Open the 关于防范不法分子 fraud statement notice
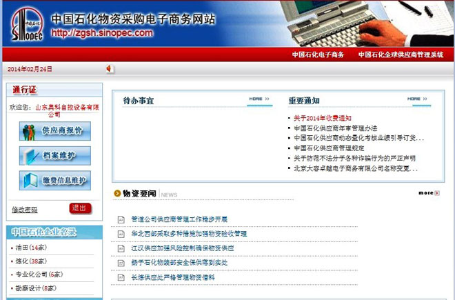This screenshot has width=455, height=300. (x=354, y=159)
